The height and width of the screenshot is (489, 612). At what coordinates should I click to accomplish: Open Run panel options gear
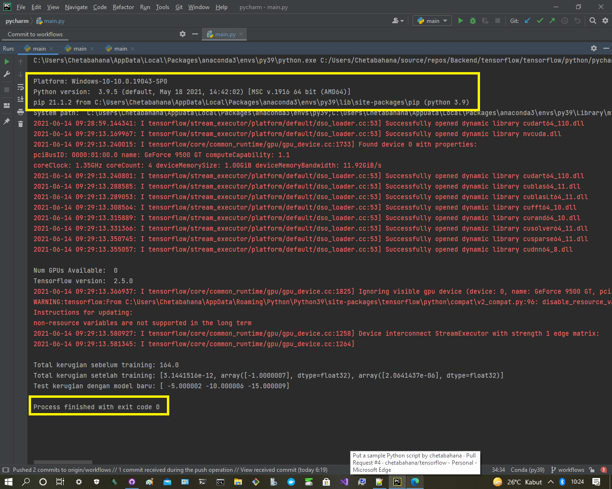[x=594, y=48]
